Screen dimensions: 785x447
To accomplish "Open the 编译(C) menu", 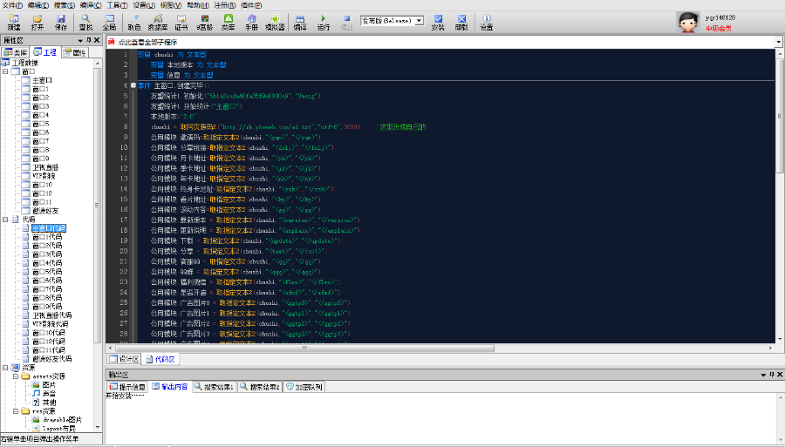I will pos(91,5).
